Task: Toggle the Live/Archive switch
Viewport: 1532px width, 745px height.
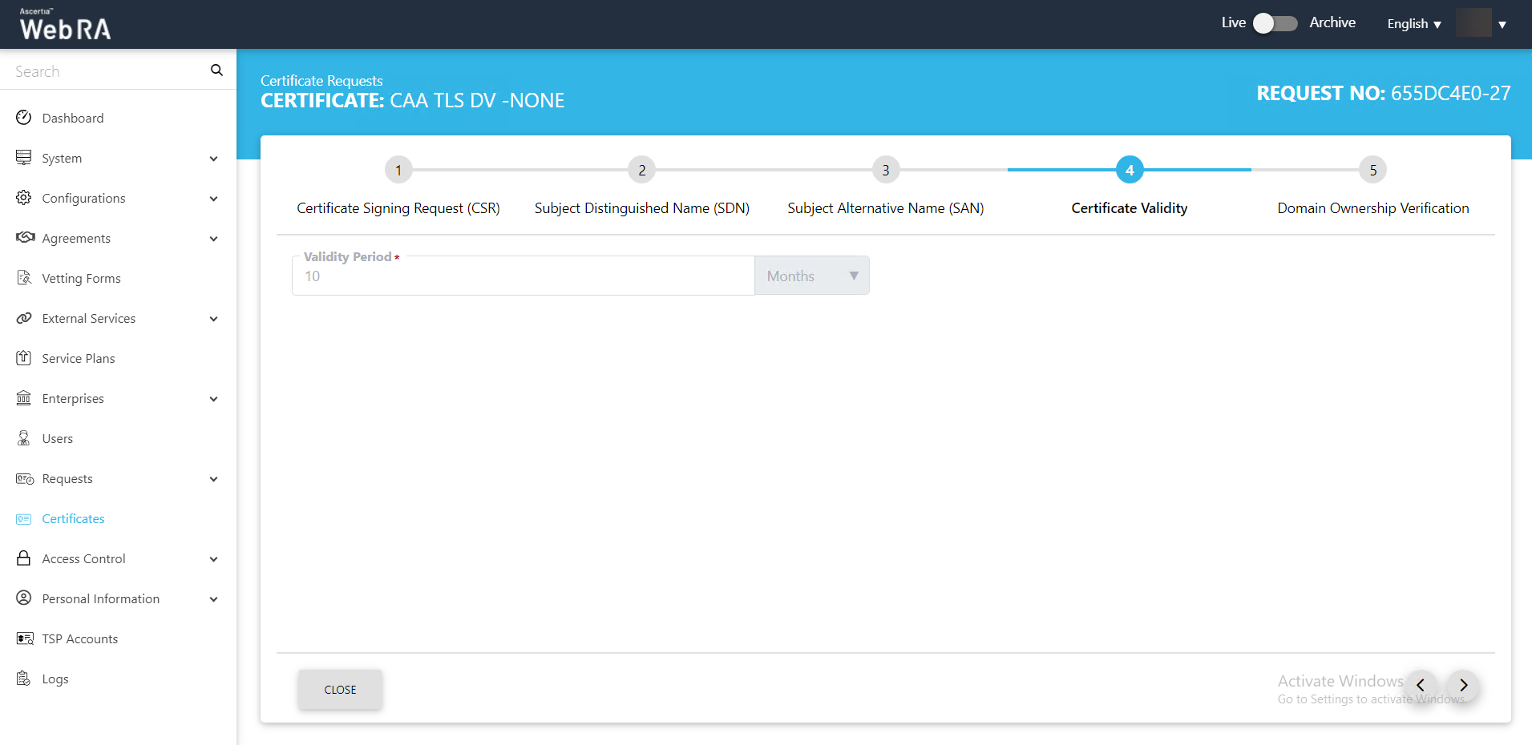Action: pyautogui.click(x=1275, y=23)
